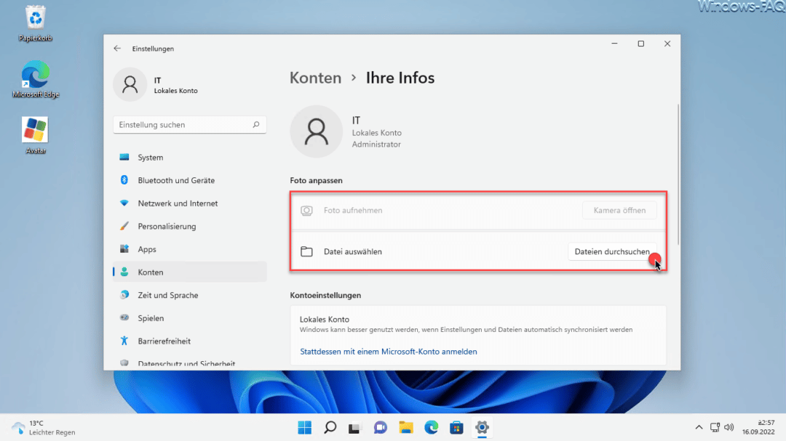
Task: Click the Dateien durchsuchen button
Action: click(612, 251)
